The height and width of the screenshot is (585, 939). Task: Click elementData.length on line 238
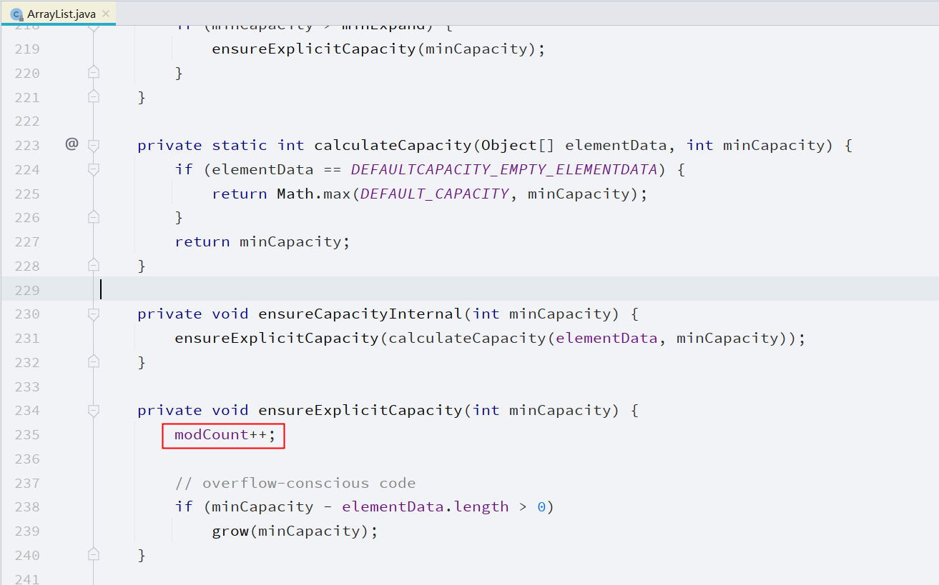pyautogui.click(x=426, y=506)
